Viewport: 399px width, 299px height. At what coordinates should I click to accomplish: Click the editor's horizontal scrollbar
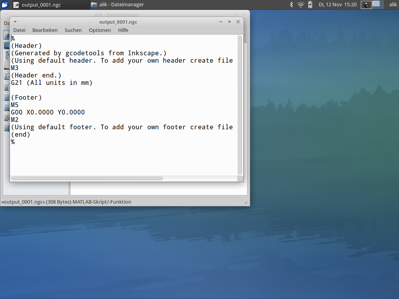pos(87,178)
